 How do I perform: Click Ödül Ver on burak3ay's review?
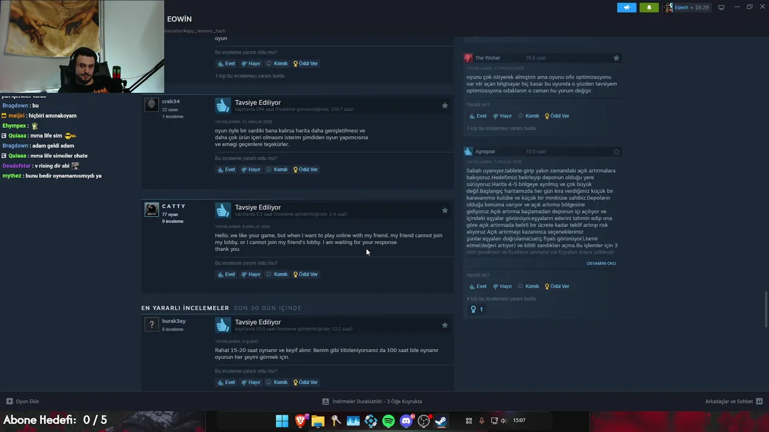(306, 382)
